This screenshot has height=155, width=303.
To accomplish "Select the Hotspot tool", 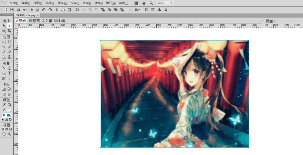I will pos(4,89).
